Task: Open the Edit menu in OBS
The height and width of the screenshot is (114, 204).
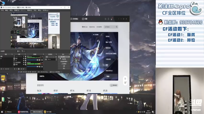Action: pos(7,10)
